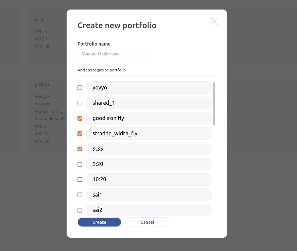
Task: Toggle the 9:20 strategy checkbox
Action: 80,164
